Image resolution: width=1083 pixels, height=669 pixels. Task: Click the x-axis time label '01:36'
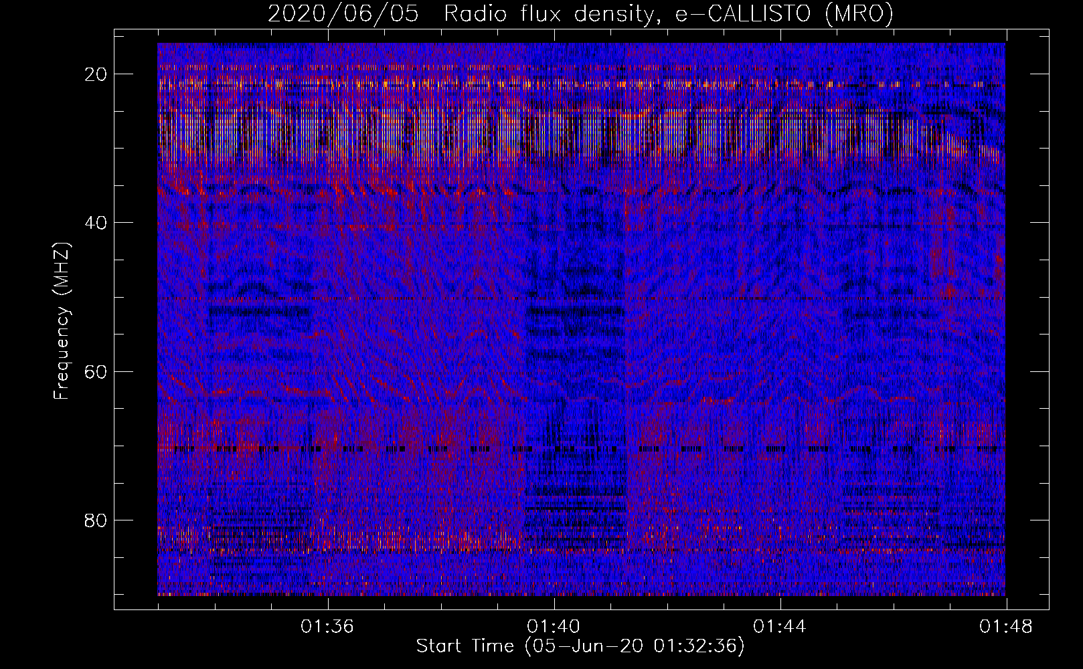[327, 627]
